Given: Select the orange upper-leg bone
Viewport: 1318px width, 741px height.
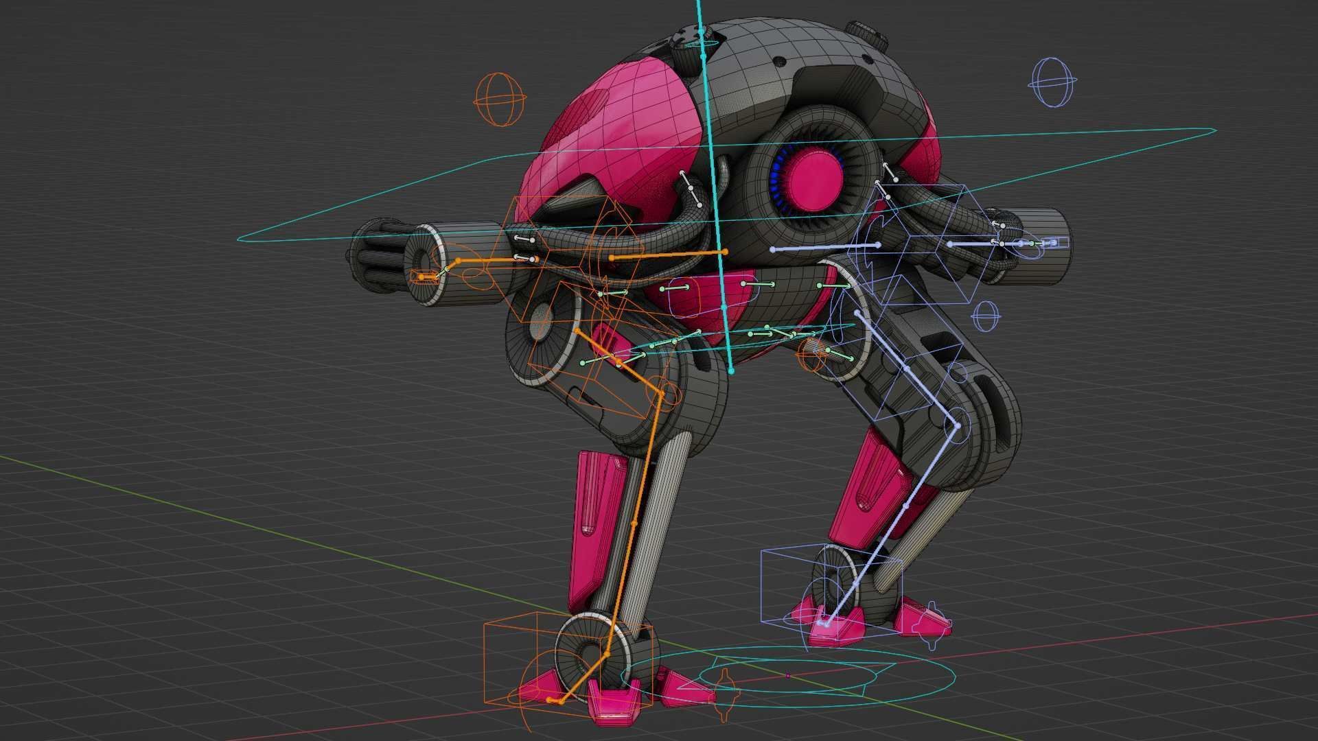Looking at the screenshot, I should tap(620, 362).
